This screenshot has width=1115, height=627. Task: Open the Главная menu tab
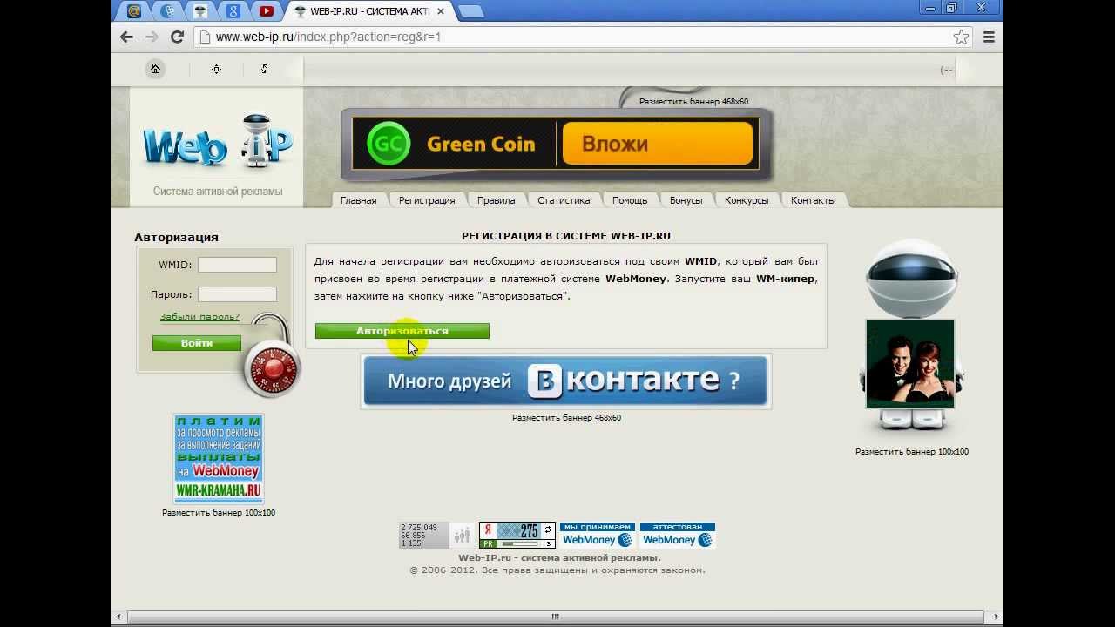358,200
